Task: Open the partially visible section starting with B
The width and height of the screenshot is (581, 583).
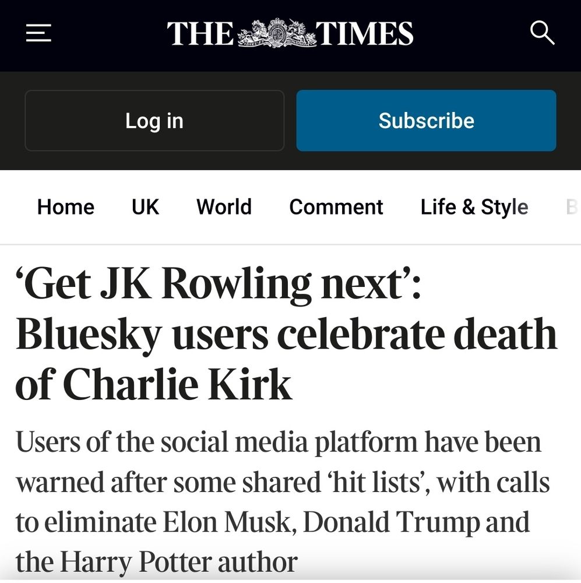Action: tap(573, 207)
